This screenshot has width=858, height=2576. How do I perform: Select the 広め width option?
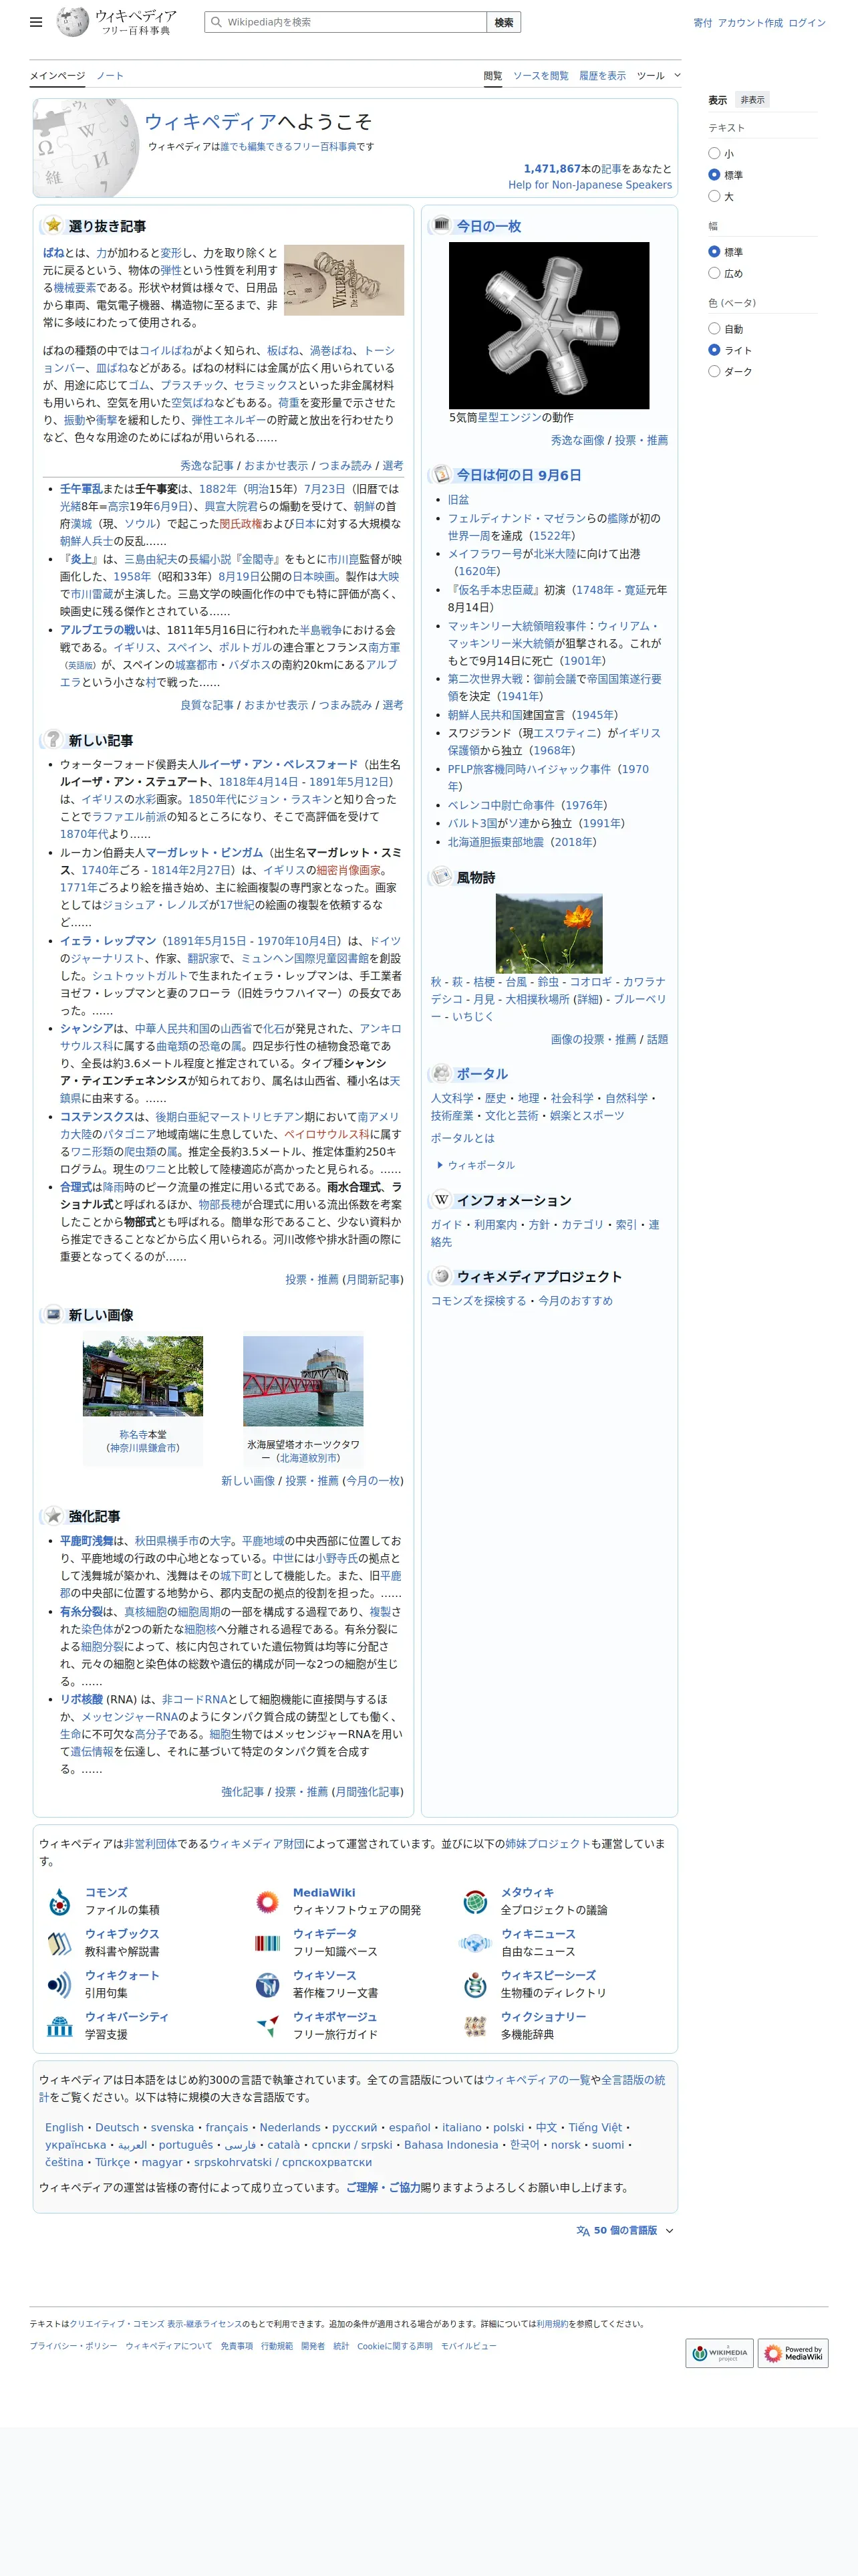pos(714,273)
